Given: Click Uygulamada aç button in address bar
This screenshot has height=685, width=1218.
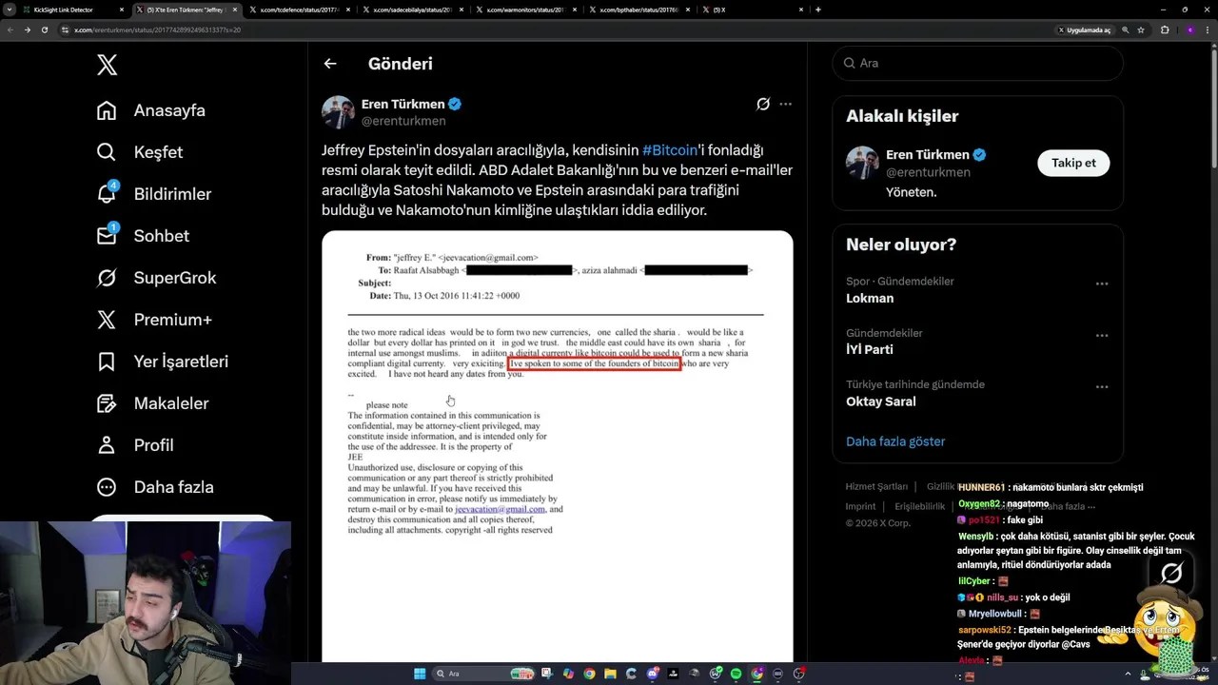Looking at the screenshot, I should 1085,29.
